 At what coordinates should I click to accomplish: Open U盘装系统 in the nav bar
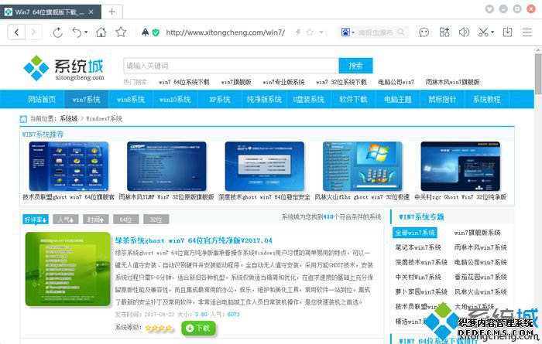(308, 100)
